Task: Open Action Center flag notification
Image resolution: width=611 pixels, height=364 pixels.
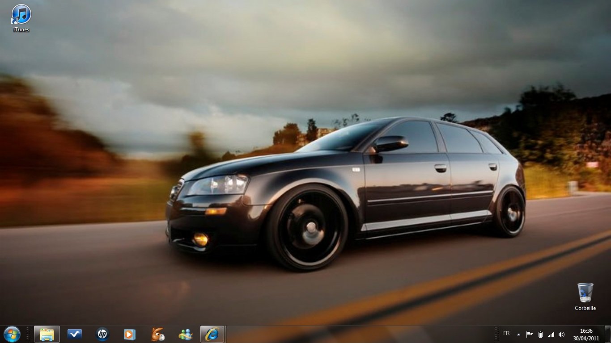Action: 530,334
